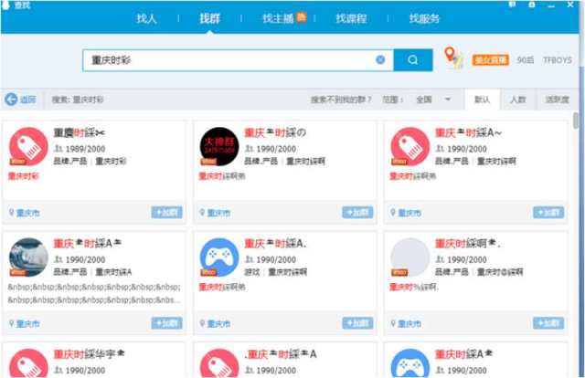Image resolution: width=585 pixels, height=378 pixels.
Task: Sort results by 默认 tab
Action: pos(482,100)
